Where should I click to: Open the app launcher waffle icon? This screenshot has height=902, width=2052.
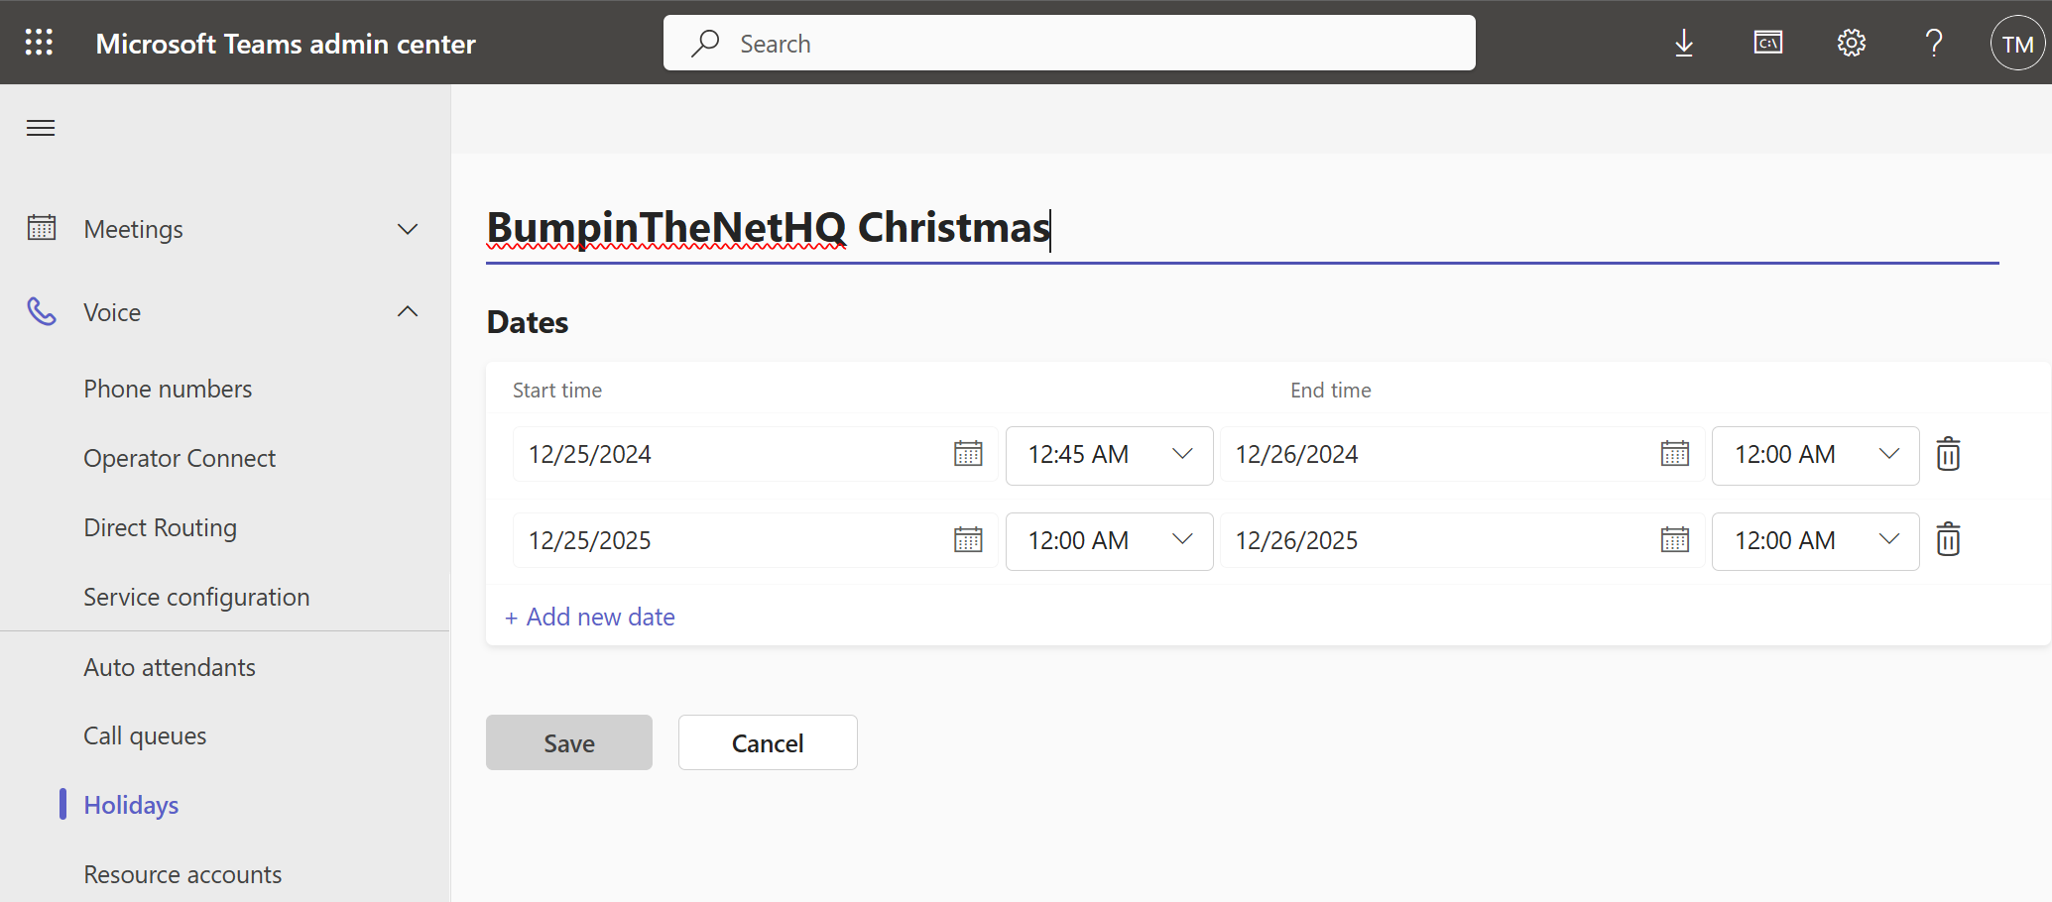[x=39, y=43]
